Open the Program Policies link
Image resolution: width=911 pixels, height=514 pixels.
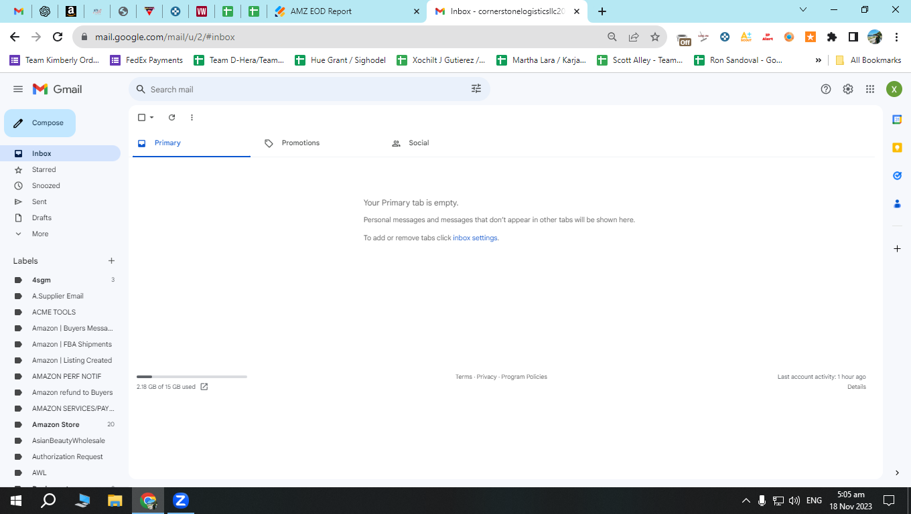pyautogui.click(x=524, y=377)
